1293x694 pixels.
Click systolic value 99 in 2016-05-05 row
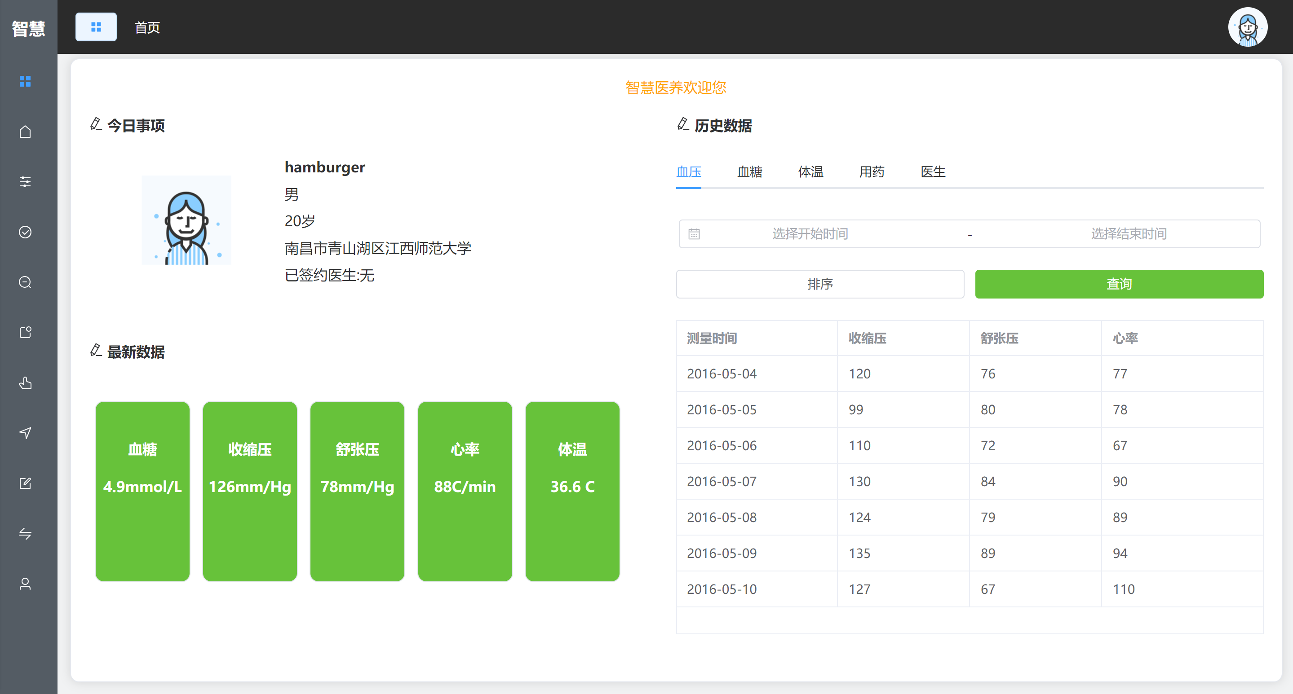(x=856, y=410)
